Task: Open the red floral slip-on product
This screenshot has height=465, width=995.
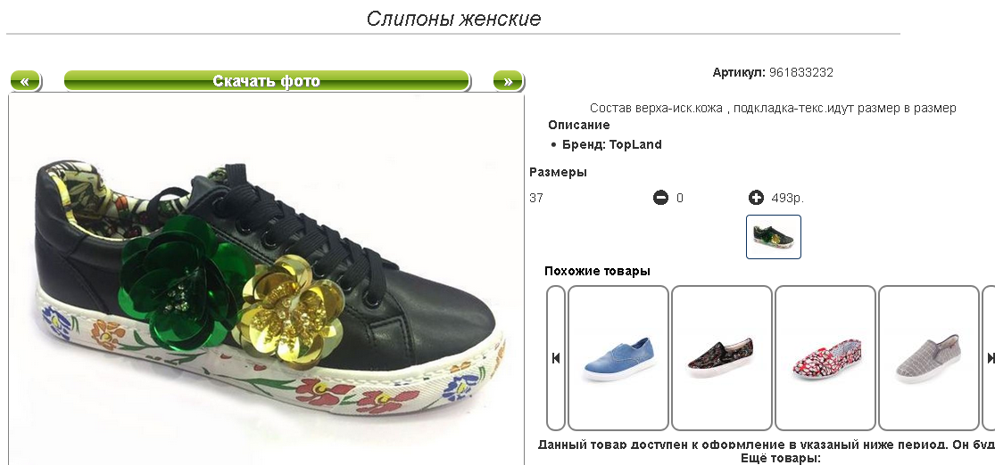Action: [825, 358]
